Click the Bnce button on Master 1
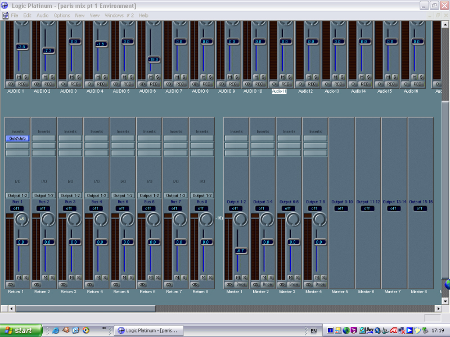This screenshot has height=337, width=450. point(241,285)
